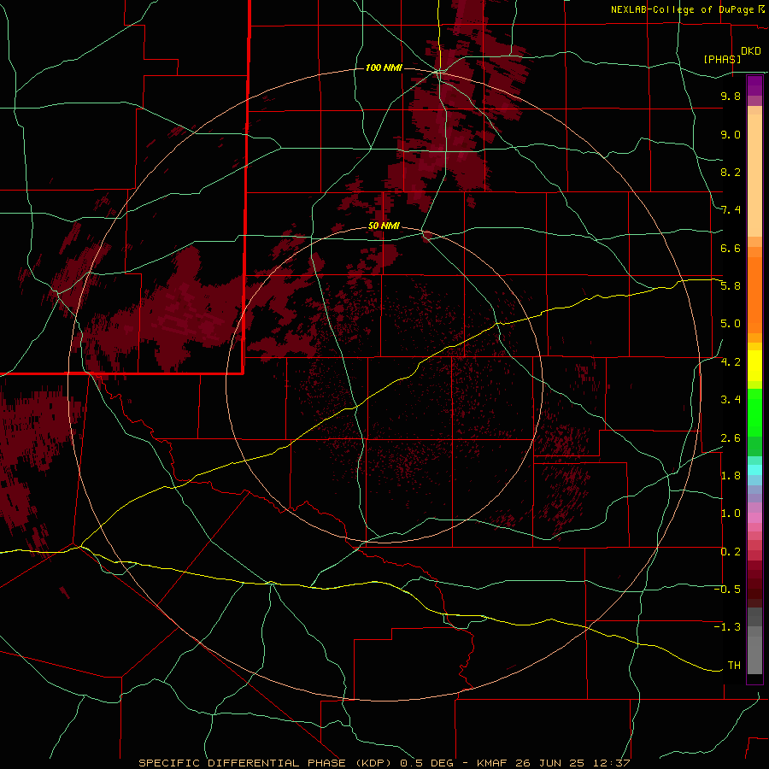Click the DKD legend unit label
This screenshot has width=769, height=769.
pos(751,51)
